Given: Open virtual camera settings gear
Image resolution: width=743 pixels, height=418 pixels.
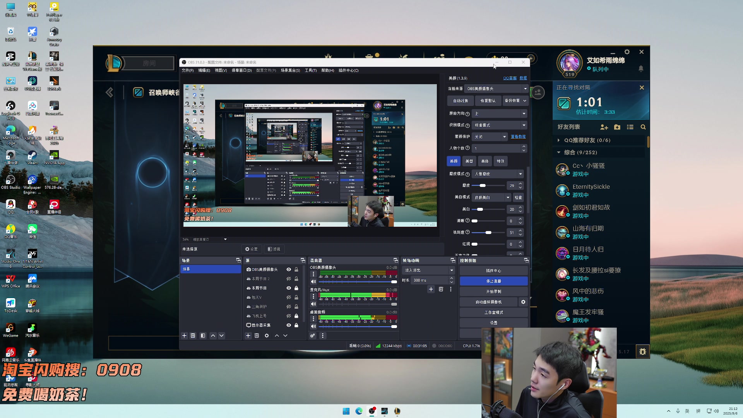Looking at the screenshot, I should (523, 302).
